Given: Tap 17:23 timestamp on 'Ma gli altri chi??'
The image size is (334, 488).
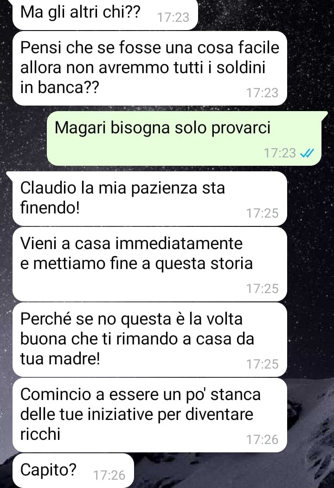Looking at the screenshot, I should click(x=173, y=18).
